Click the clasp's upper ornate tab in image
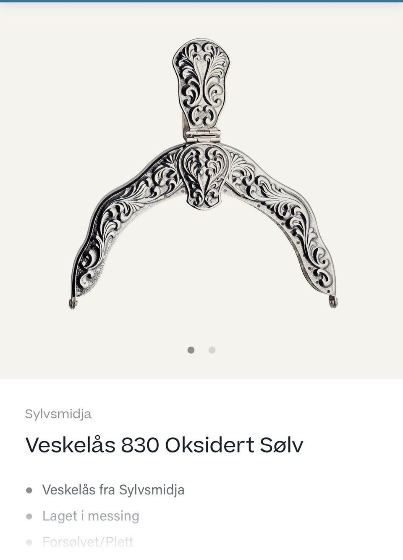The image size is (403, 560). (201, 84)
